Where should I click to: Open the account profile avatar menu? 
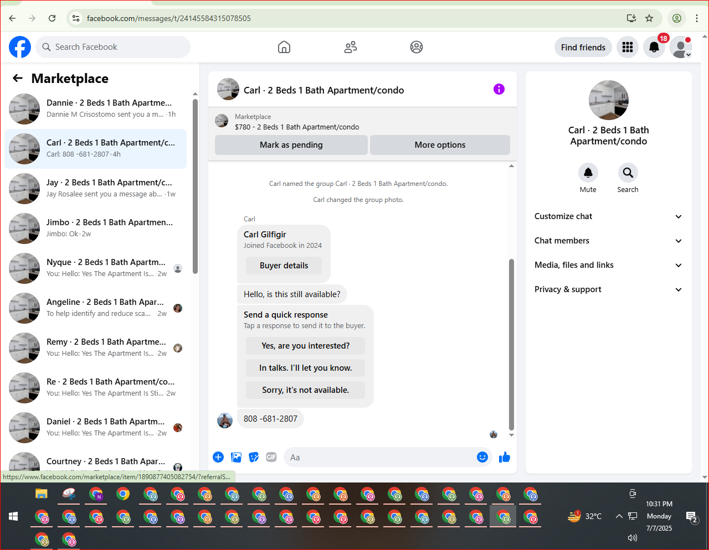coord(681,48)
